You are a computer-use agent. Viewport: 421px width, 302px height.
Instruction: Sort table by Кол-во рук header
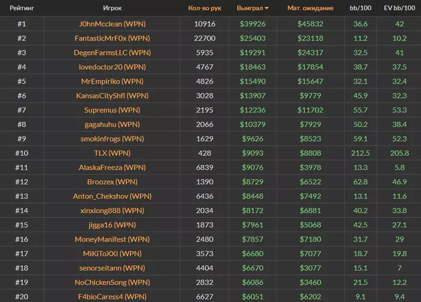tap(204, 8)
